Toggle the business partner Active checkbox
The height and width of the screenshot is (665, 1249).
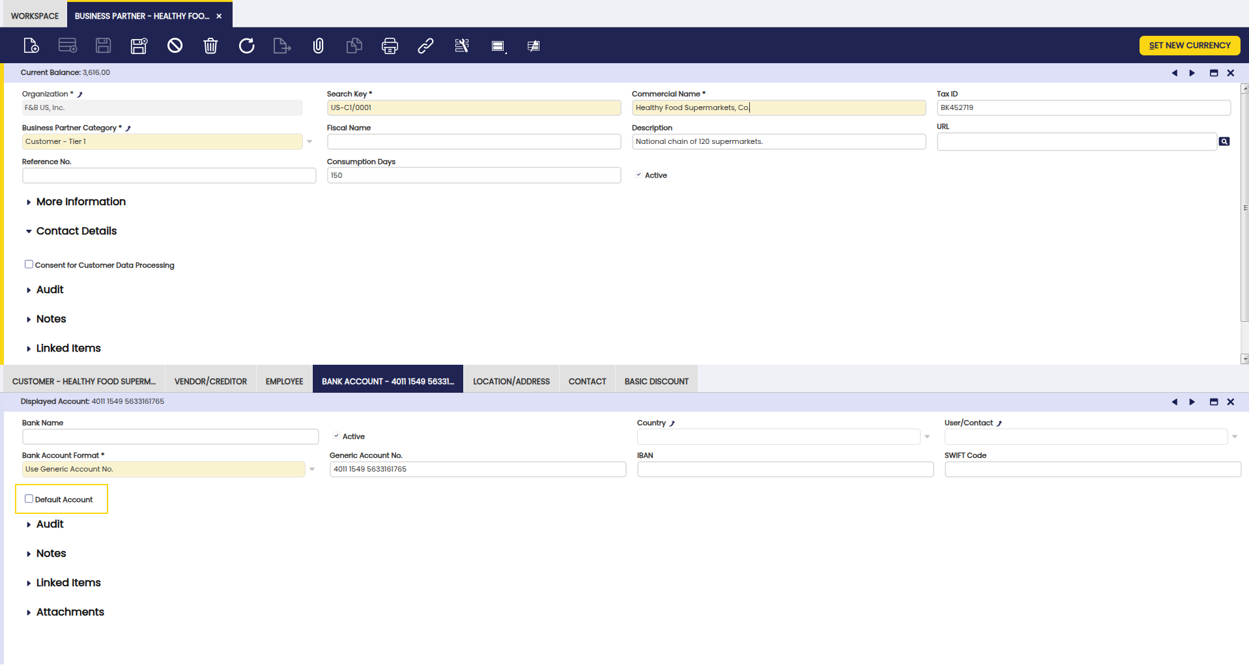click(x=639, y=175)
